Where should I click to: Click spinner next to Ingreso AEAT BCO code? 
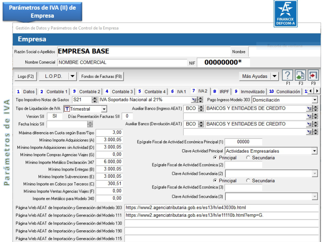point(201,108)
